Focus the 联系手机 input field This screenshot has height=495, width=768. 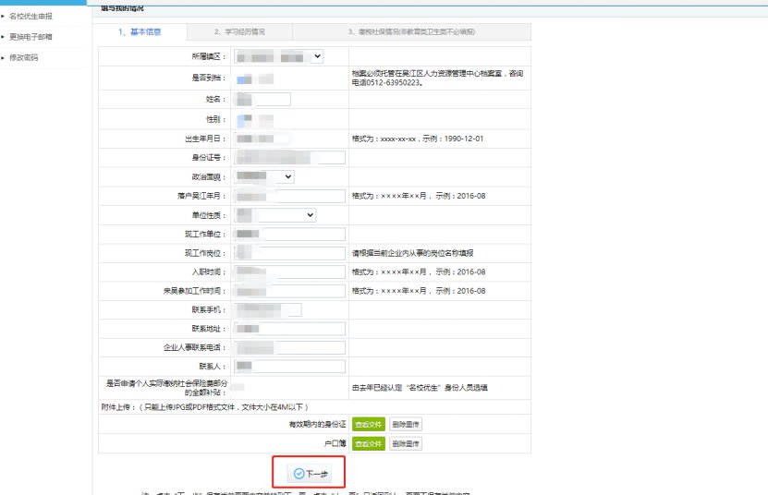tap(267, 309)
